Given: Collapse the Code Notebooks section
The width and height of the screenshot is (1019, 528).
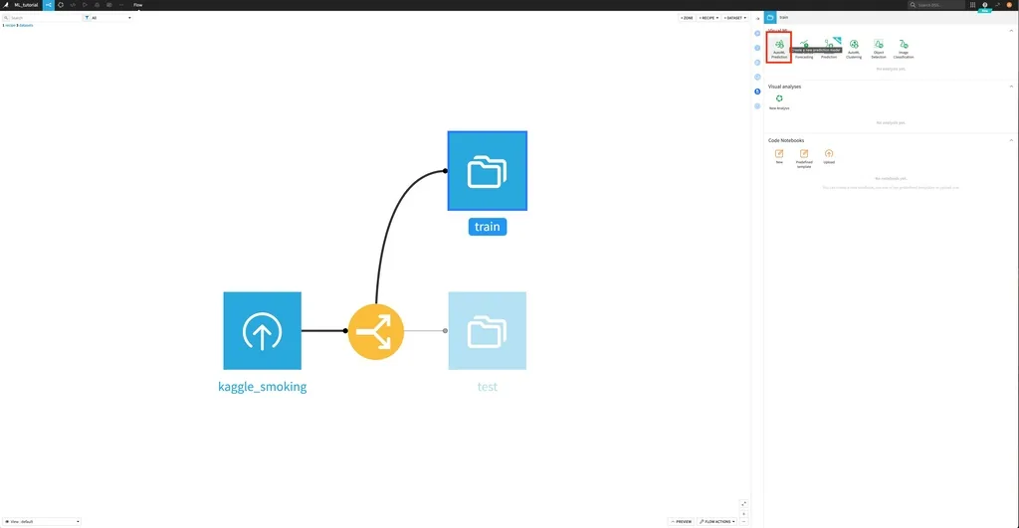Looking at the screenshot, I should 1011,140.
